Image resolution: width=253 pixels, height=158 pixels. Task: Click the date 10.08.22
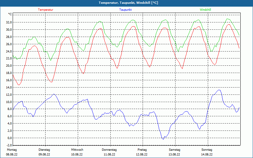(x=77, y=155)
